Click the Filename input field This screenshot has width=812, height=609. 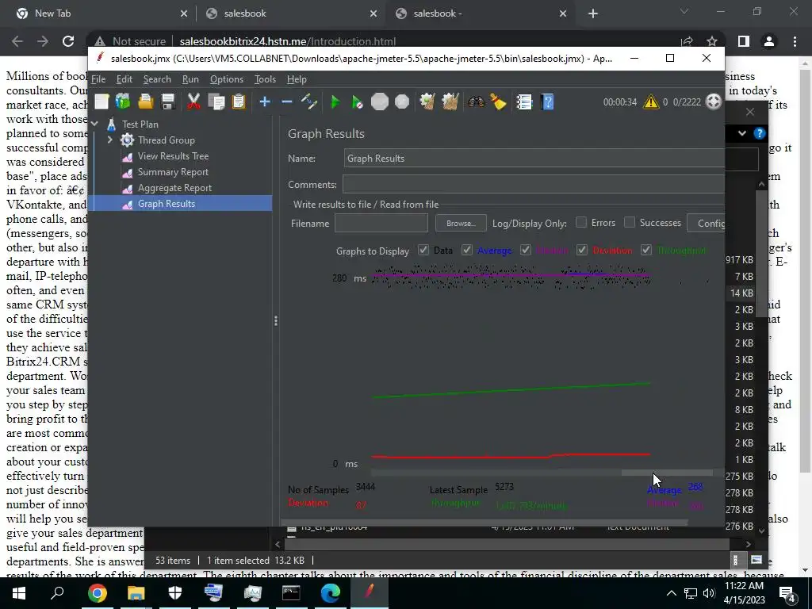pyautogui.click(x=381, y=223)
